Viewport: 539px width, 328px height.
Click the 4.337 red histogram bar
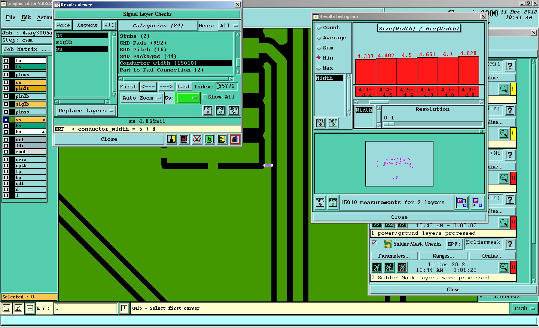[365, 72]
